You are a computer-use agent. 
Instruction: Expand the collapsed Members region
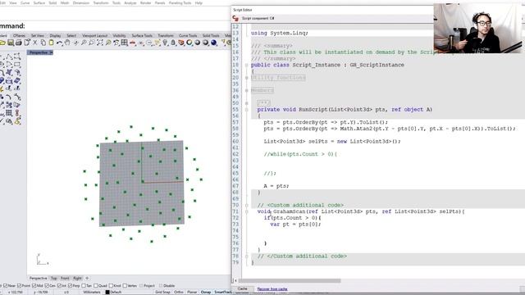[247, 90]
